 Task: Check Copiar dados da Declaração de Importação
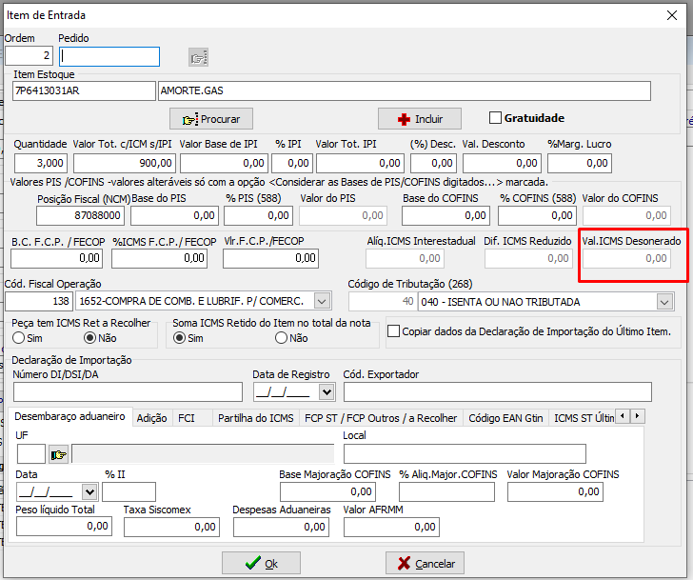pos(393,331)
